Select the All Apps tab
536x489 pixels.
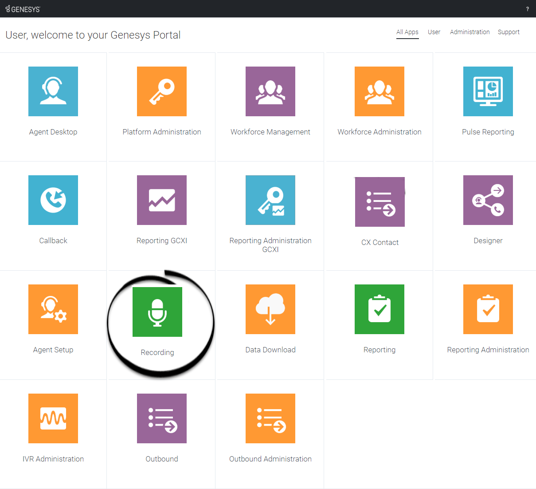coord(407,32)
